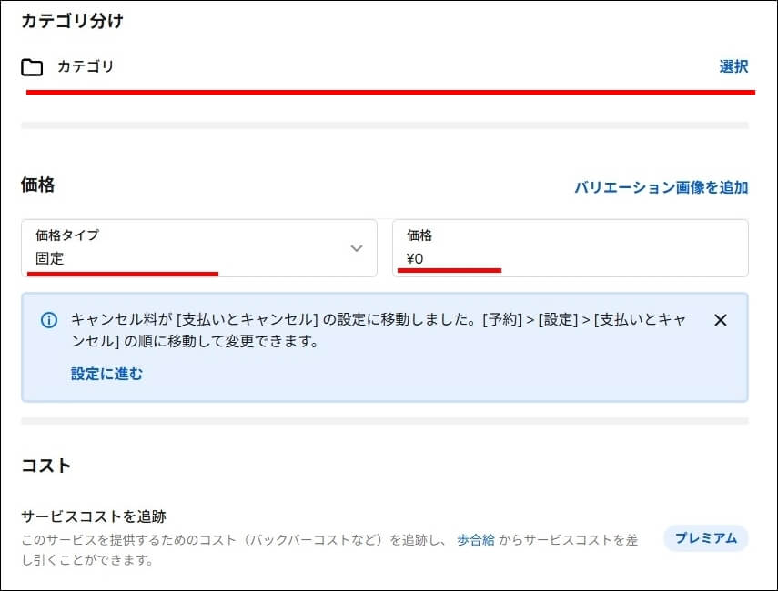Click the コスト section heading

pyautogui.click(x=46, y=466)
